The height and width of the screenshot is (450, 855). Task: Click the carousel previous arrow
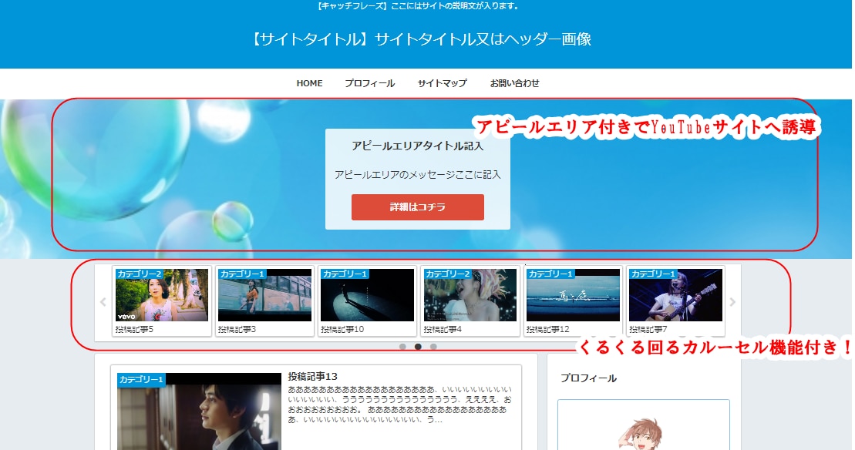point(103,302)
